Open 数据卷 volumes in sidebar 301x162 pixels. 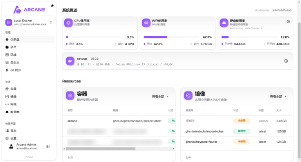point(29,112)
